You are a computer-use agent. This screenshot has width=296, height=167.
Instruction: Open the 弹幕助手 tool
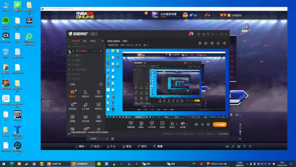(73, 94)
